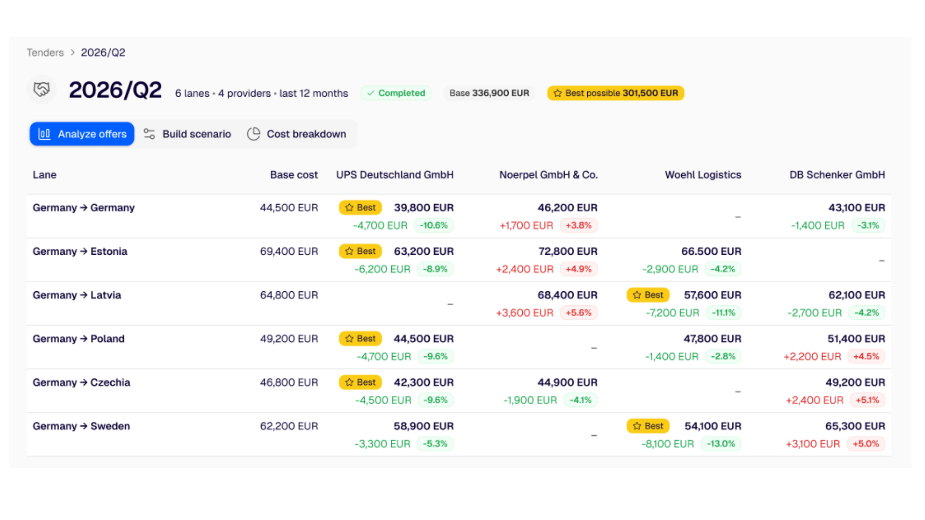Click the breadcrumb chevron after Tenders

pyautogui.click(x=73, y=52)
